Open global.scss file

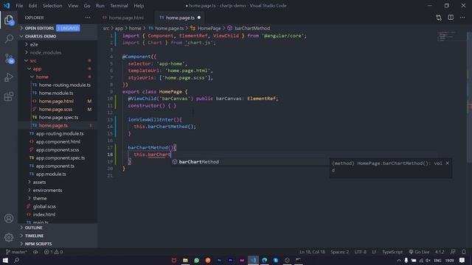point(44,207)
